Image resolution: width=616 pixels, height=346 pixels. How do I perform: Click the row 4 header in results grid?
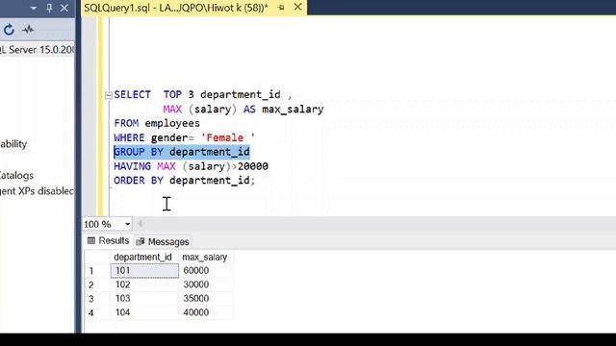[97, 313]
